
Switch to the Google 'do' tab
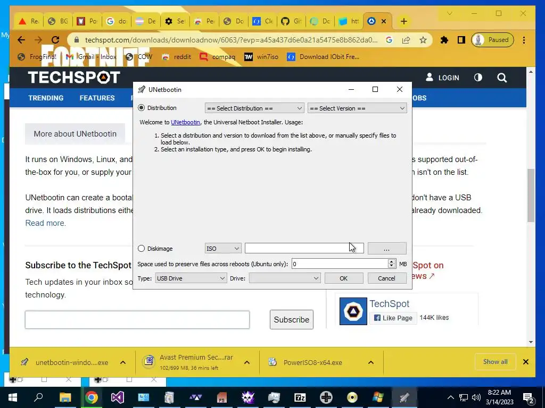pos(116,21)
